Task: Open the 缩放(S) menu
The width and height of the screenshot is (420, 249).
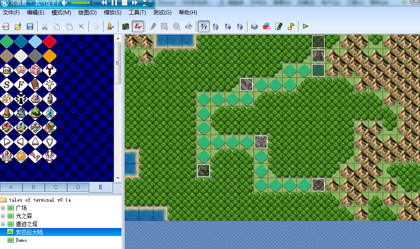Action: tap(113, 13)
